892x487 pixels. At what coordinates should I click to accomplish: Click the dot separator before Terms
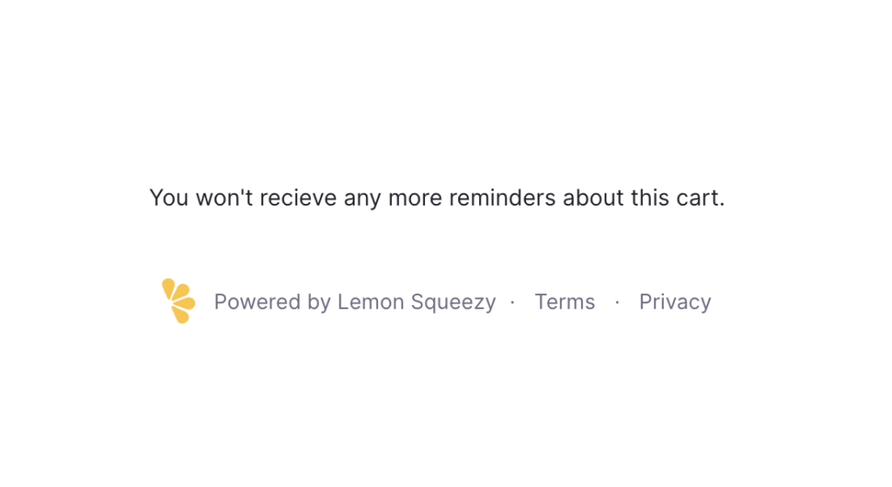(512, 302)
